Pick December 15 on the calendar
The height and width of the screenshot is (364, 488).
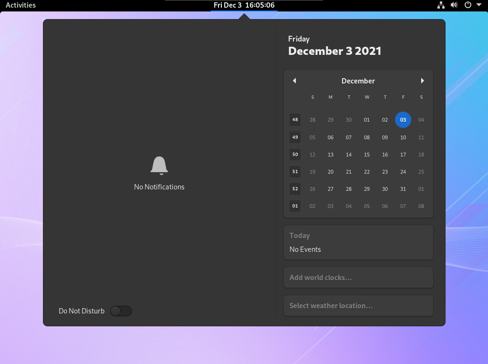point(367,155)
